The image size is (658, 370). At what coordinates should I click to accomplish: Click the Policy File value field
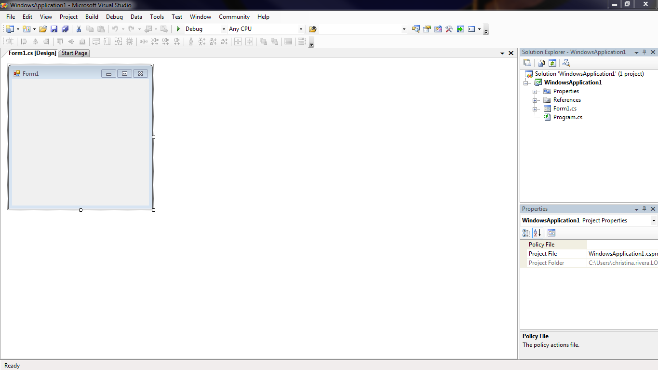pos(622,245)
